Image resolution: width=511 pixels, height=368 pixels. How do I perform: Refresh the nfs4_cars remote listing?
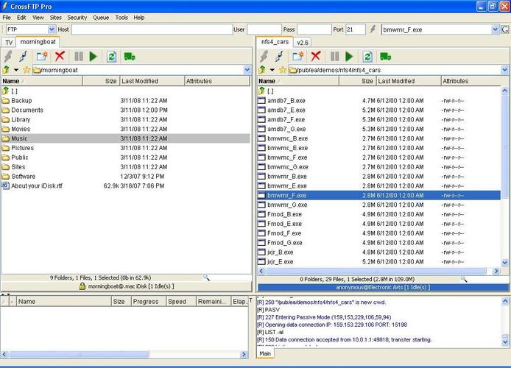pyautogui.click(x=366, y=56)
